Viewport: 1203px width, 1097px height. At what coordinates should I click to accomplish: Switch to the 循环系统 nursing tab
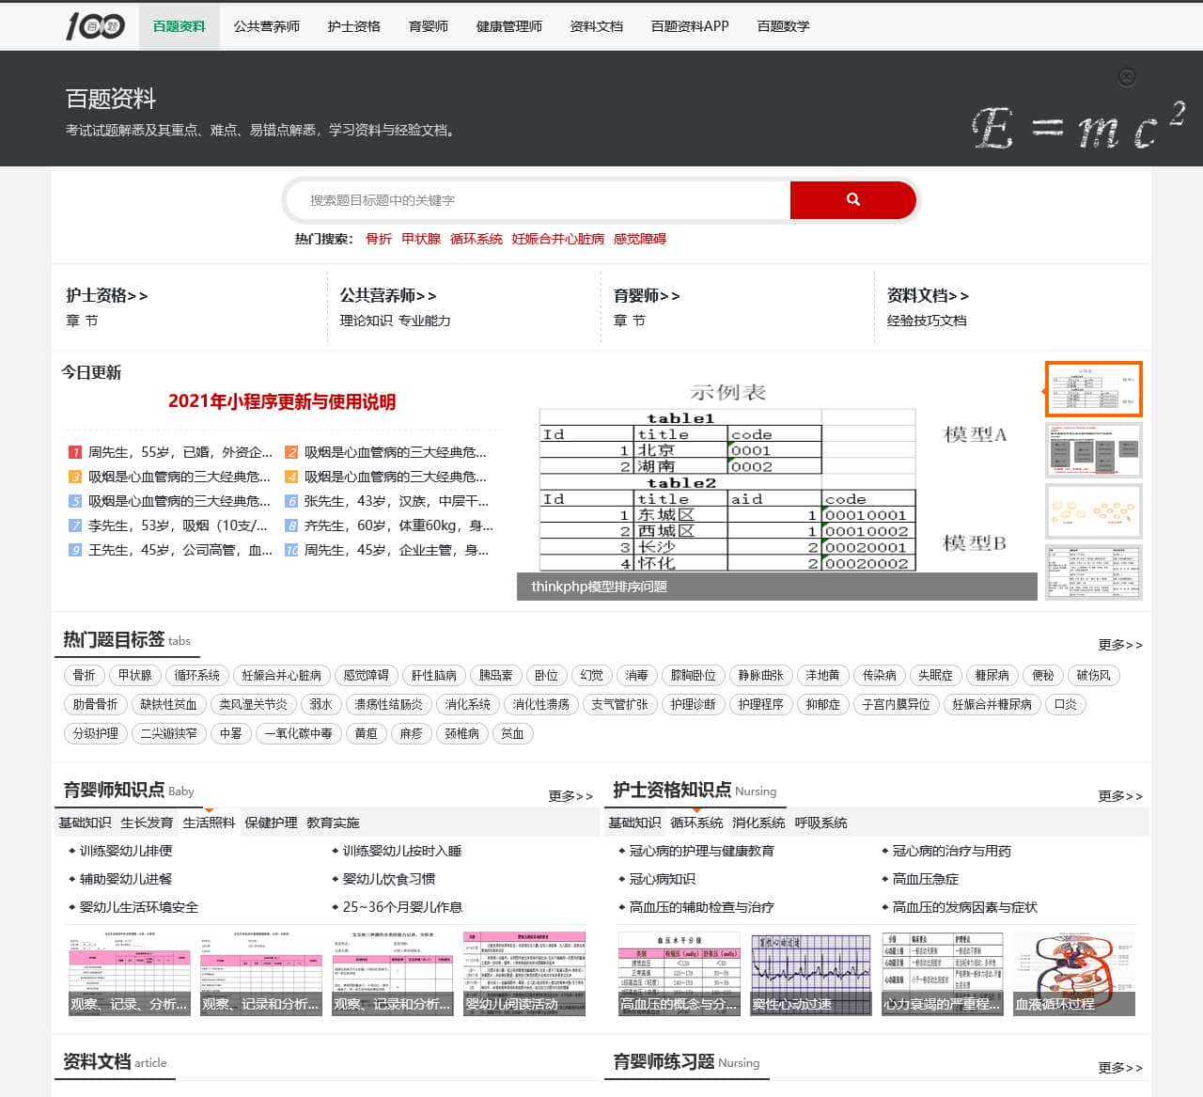[697, 822]
